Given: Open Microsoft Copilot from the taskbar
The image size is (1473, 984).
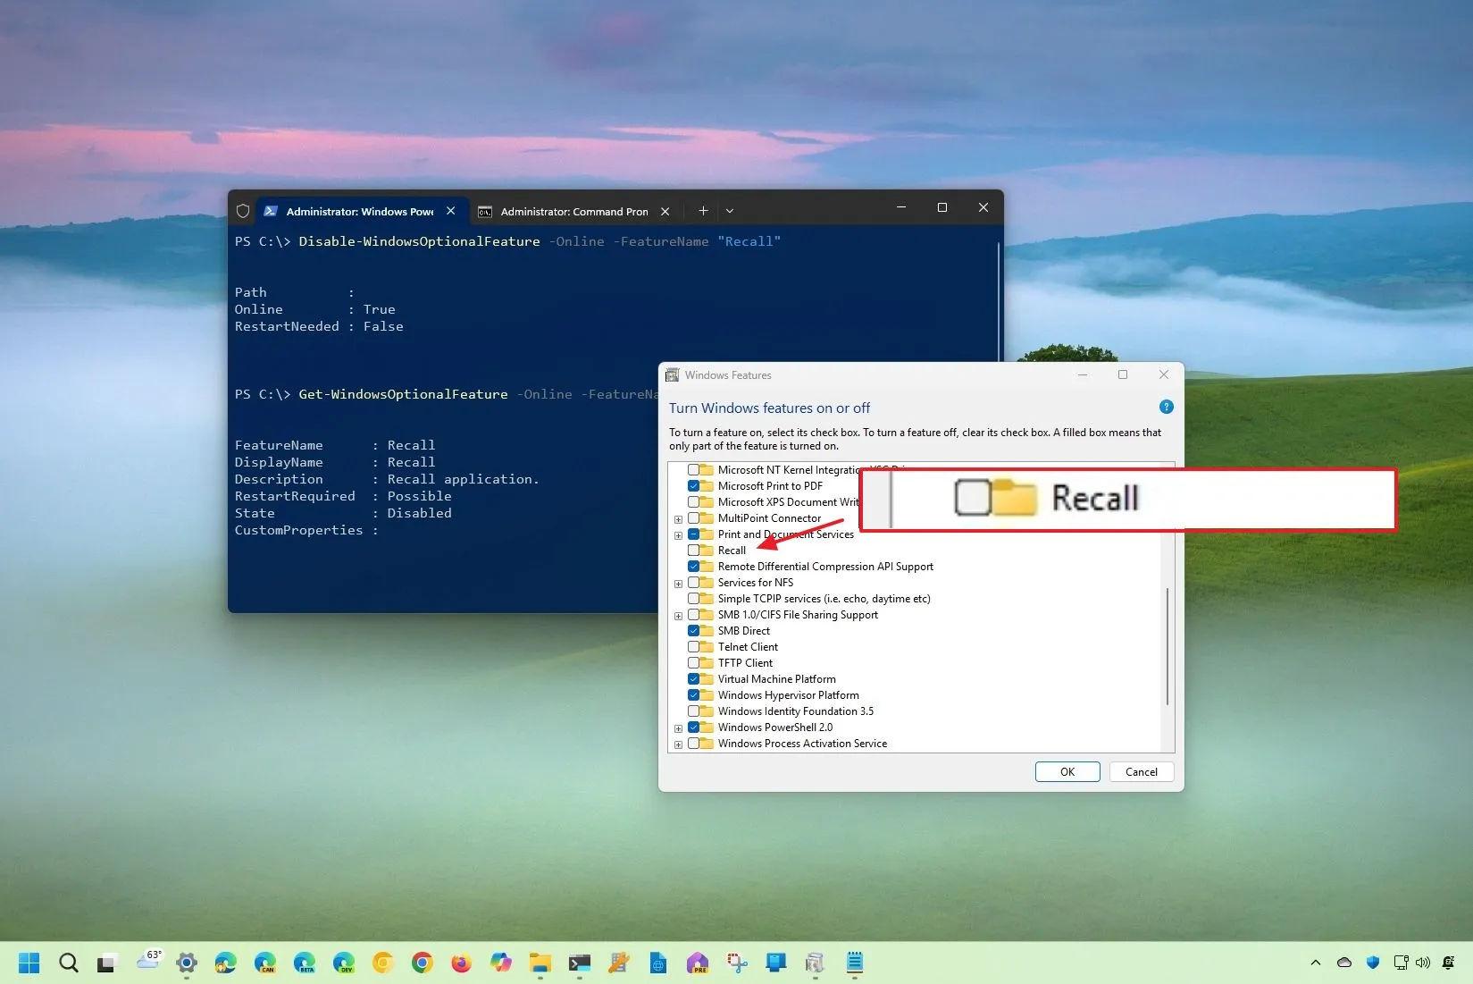Looking at the screenshot, I should point(501,963).
